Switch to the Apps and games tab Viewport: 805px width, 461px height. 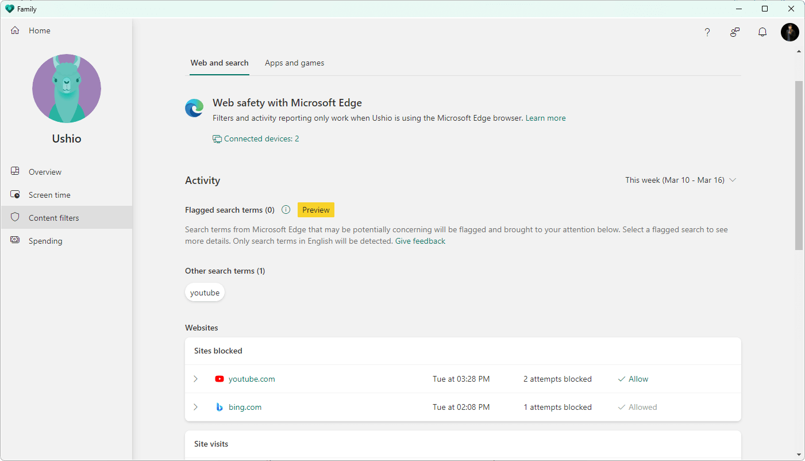pyautogui.click(x=294, y=63)
